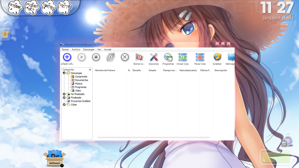Click the Mensaje toolbar icon
This screenshot has height=168, width=299.
[x=231, y=57]
